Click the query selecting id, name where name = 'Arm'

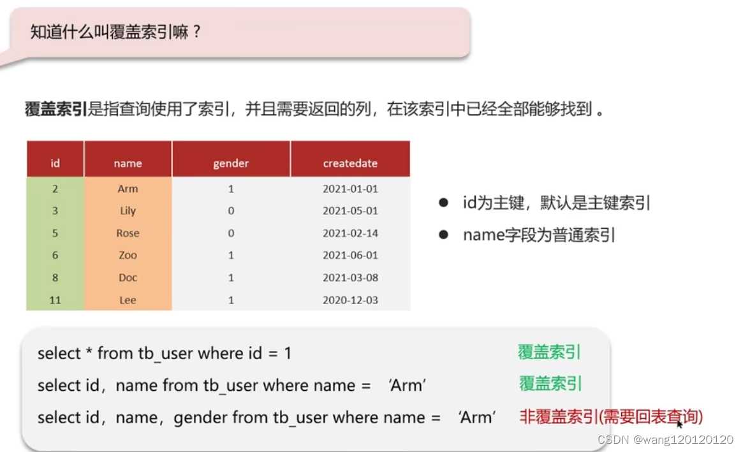(x=232, y=386)
